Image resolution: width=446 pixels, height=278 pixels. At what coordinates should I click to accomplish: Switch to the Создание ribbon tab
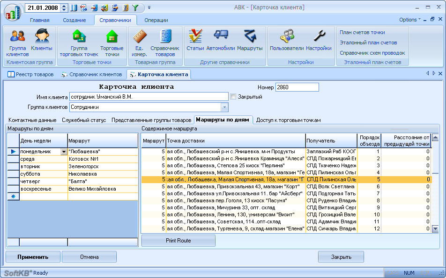(74, 20)
